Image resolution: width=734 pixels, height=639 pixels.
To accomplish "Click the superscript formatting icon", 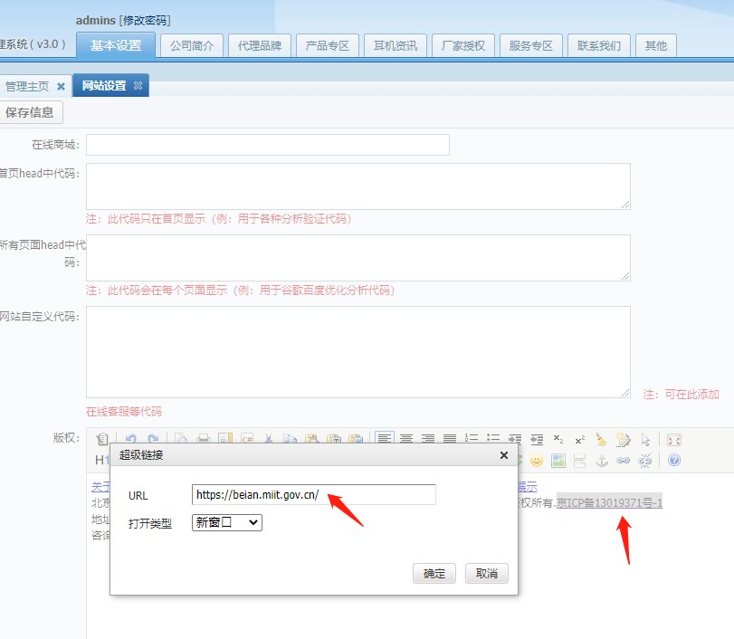I will click(580, 439).
